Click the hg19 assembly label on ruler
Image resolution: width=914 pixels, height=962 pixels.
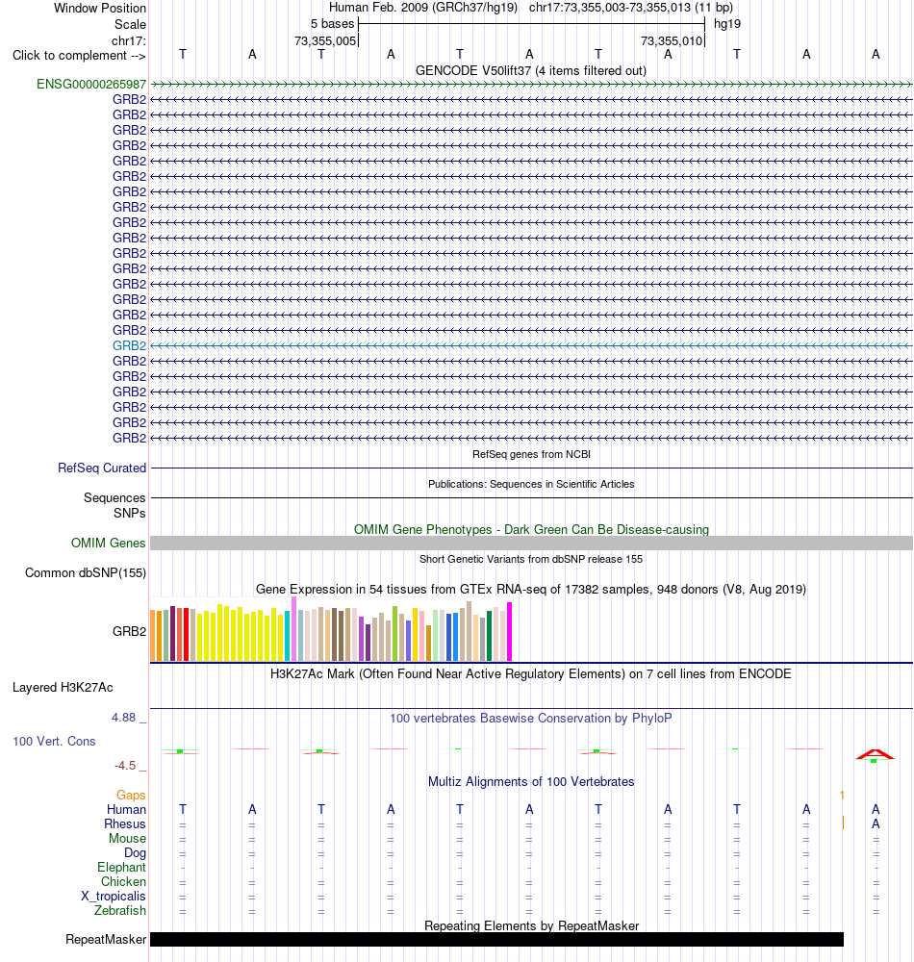click(727, 24)
